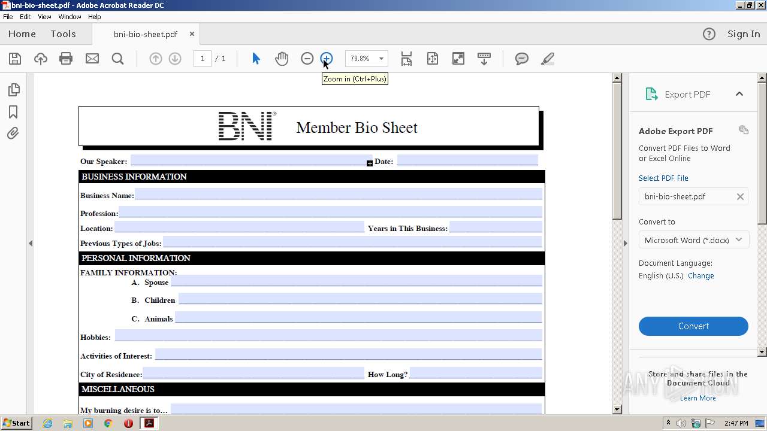Click the volume speaker tray icon
Screen dimensions: 767x431
(x=681, y=423)
